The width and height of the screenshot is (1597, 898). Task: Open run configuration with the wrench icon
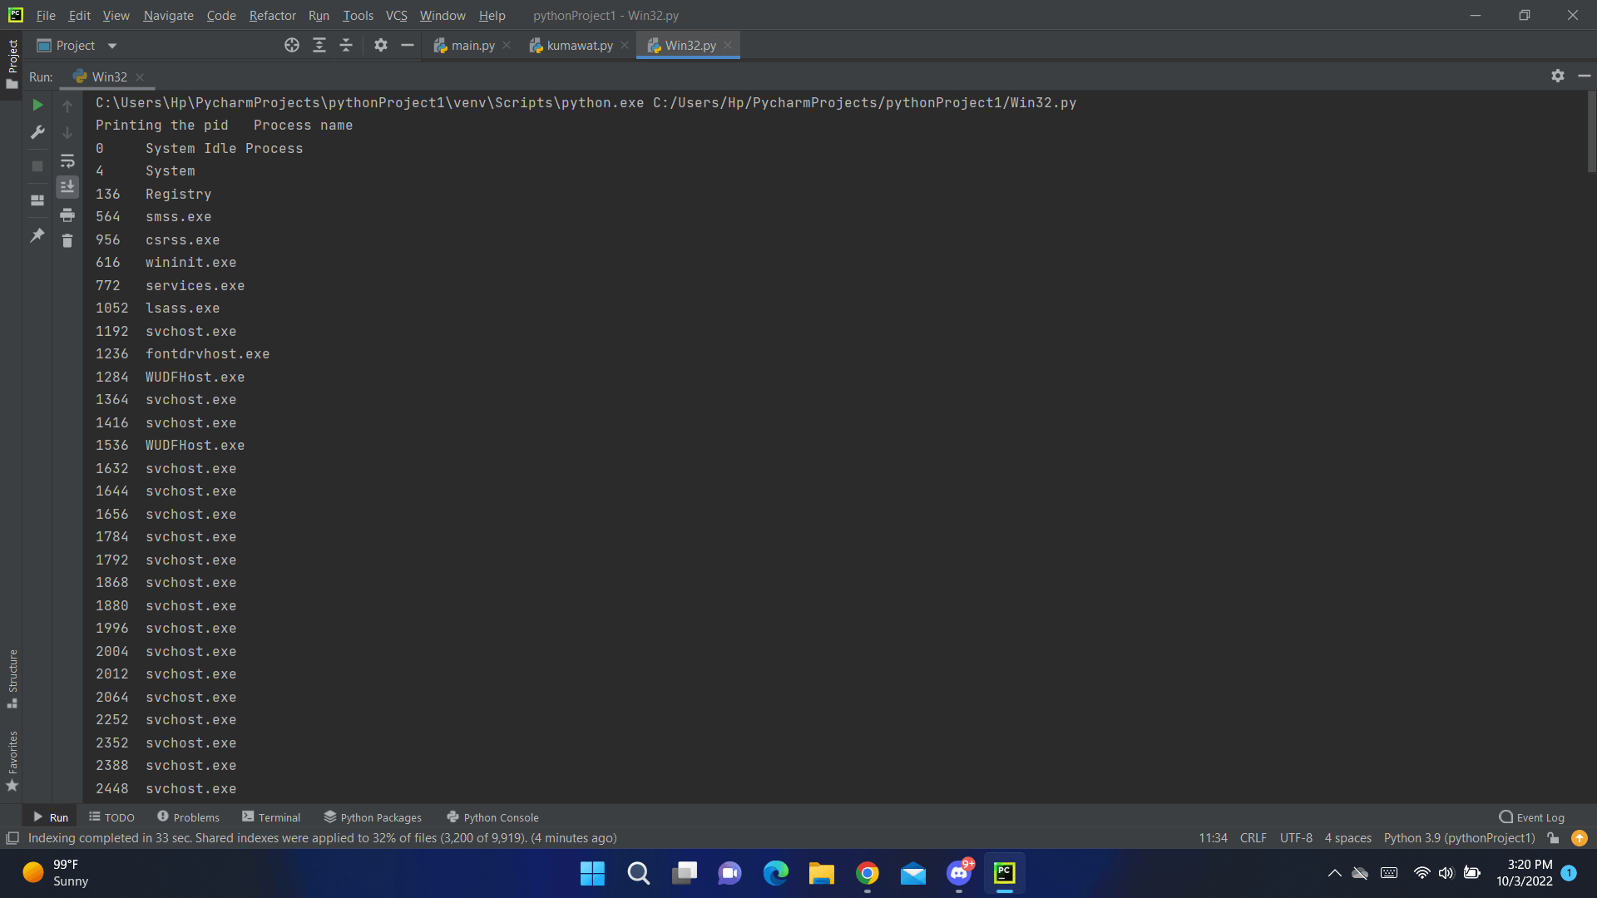[x=37, y=132]
